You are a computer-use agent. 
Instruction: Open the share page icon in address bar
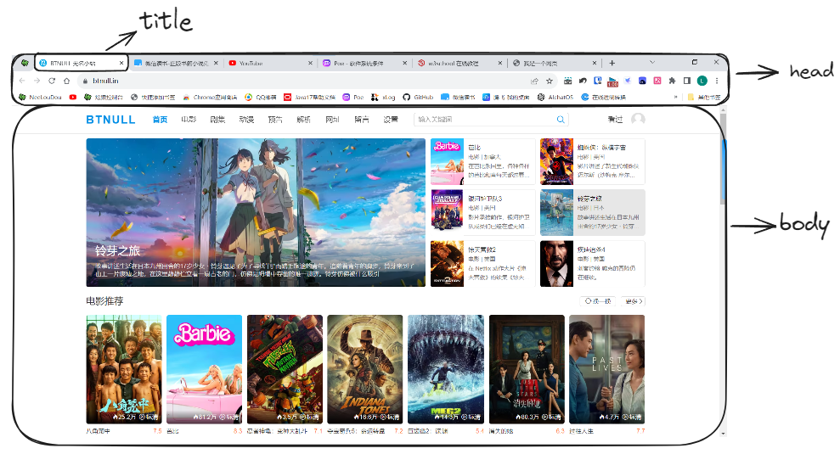click(x=534, y=81)
